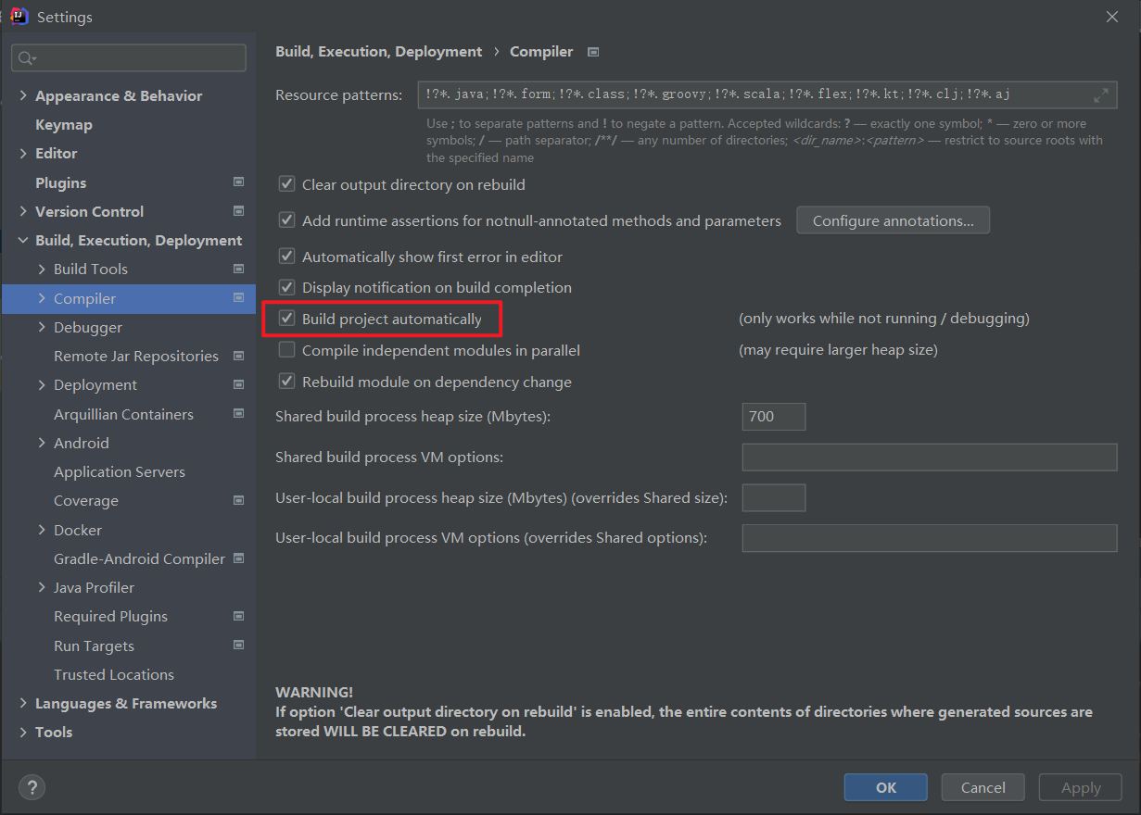Enable Compile independent modules in parallel
1141x815 pixels.
pyautogui.click(x=287, y=350)
